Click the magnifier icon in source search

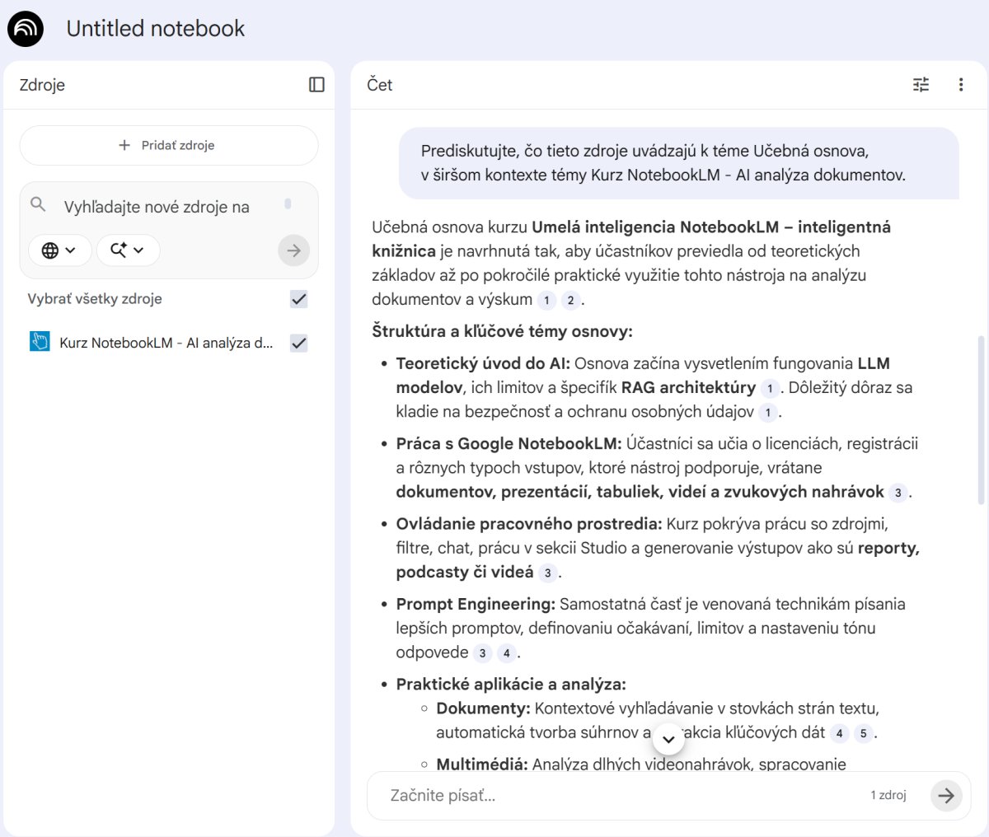[38, 204]
